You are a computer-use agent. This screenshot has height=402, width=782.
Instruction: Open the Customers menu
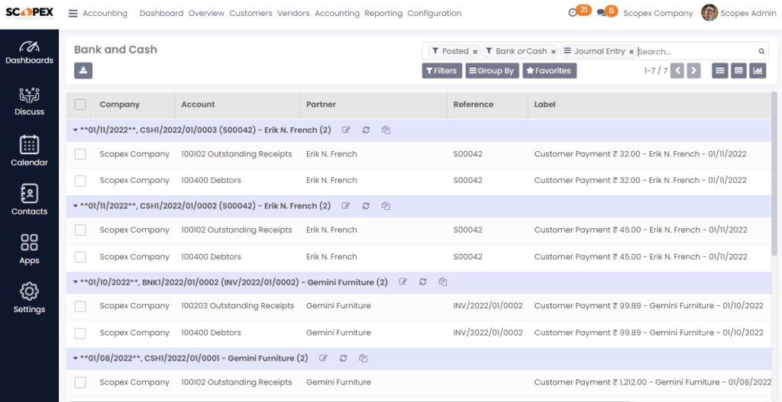click(250, 14)
